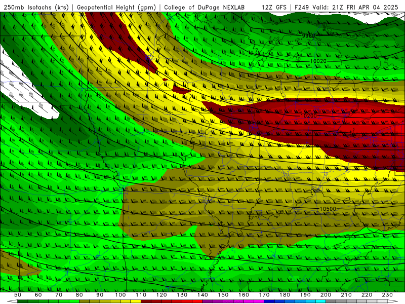
Task: Click the 90 legend value
Action: 100,295
